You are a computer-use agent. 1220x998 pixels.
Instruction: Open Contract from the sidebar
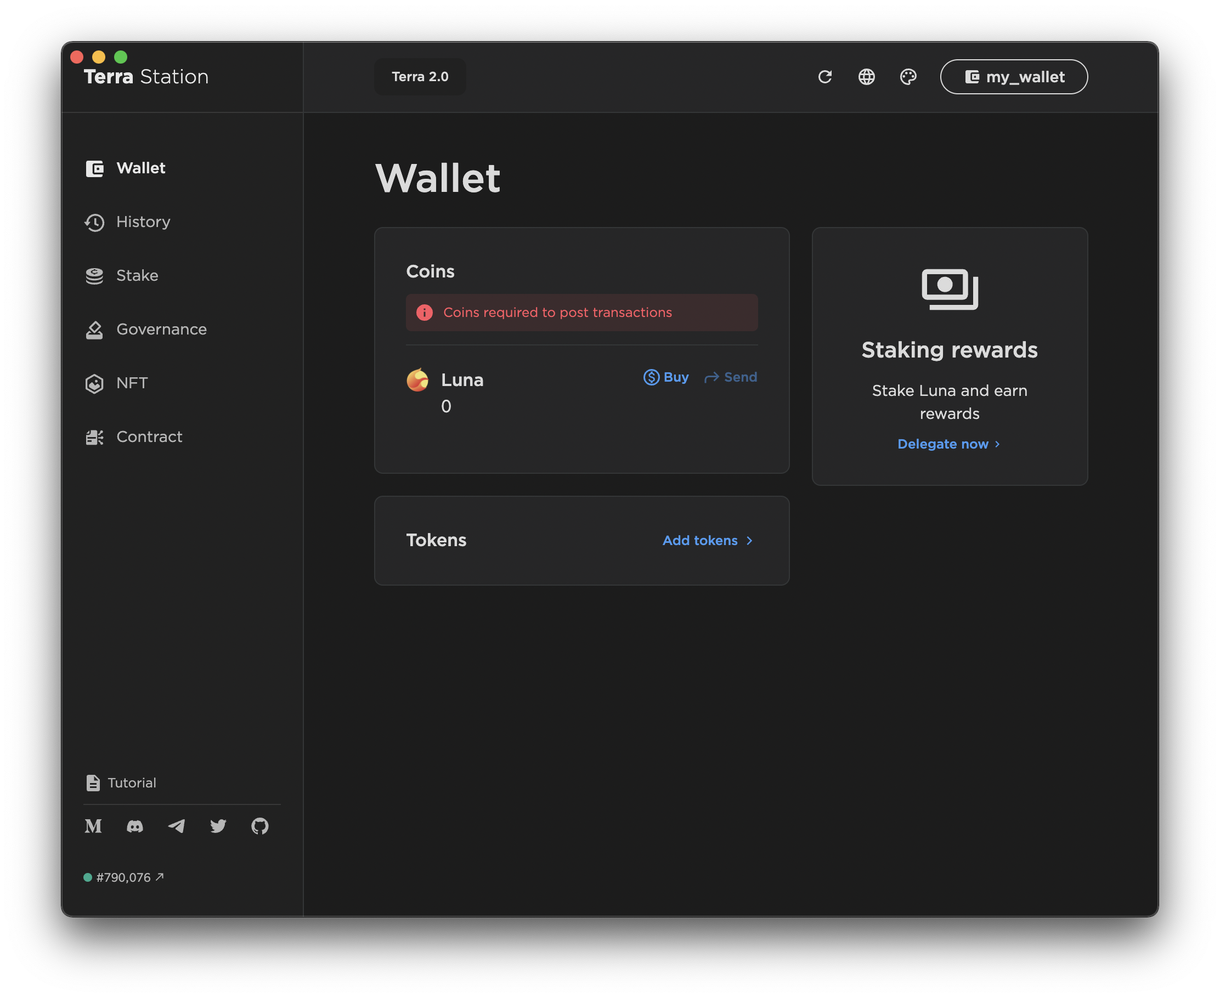[x=149, y=437]
